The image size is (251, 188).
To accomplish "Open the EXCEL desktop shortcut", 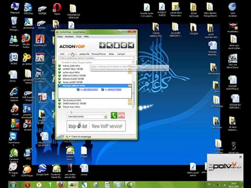I will point(13,76).
